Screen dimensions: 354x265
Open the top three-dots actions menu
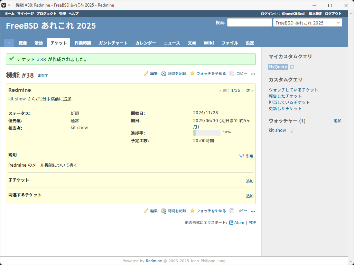tap(253, 74)
